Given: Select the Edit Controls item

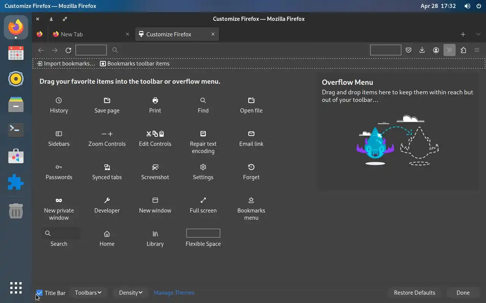Looking at the screenshot, I should pos(155,139).
